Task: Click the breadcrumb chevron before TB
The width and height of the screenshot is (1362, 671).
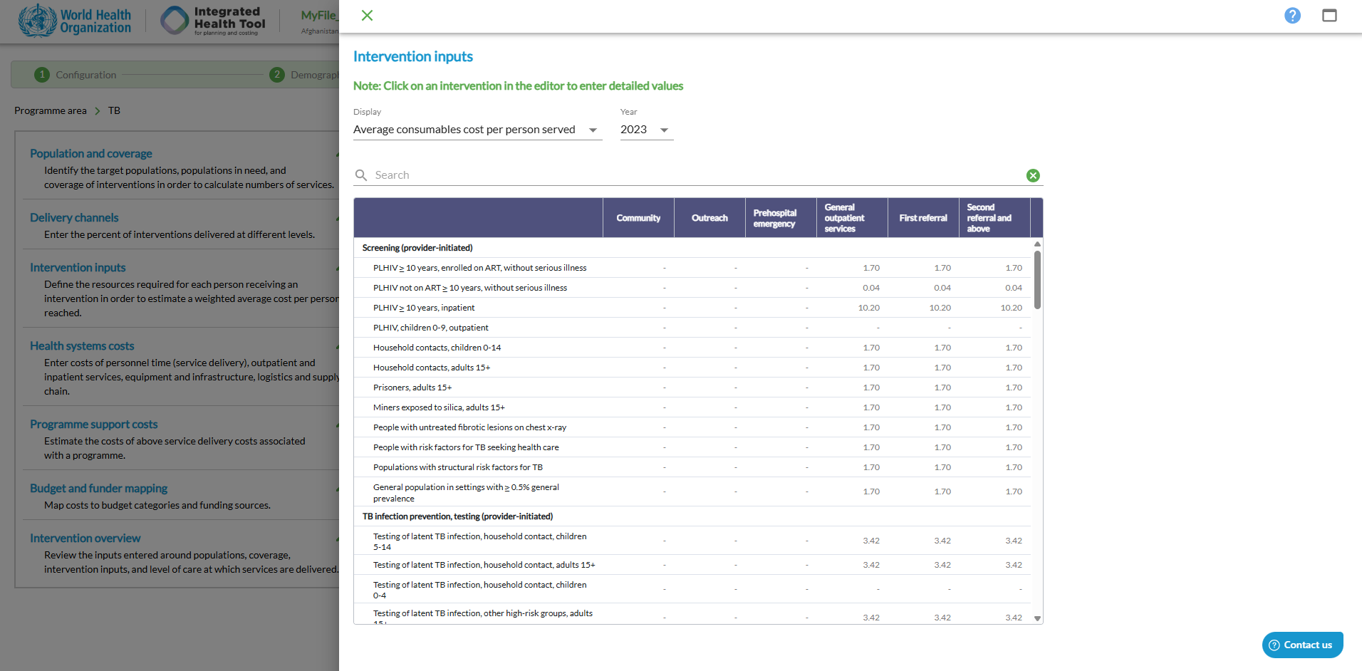Action: (98, 111)
